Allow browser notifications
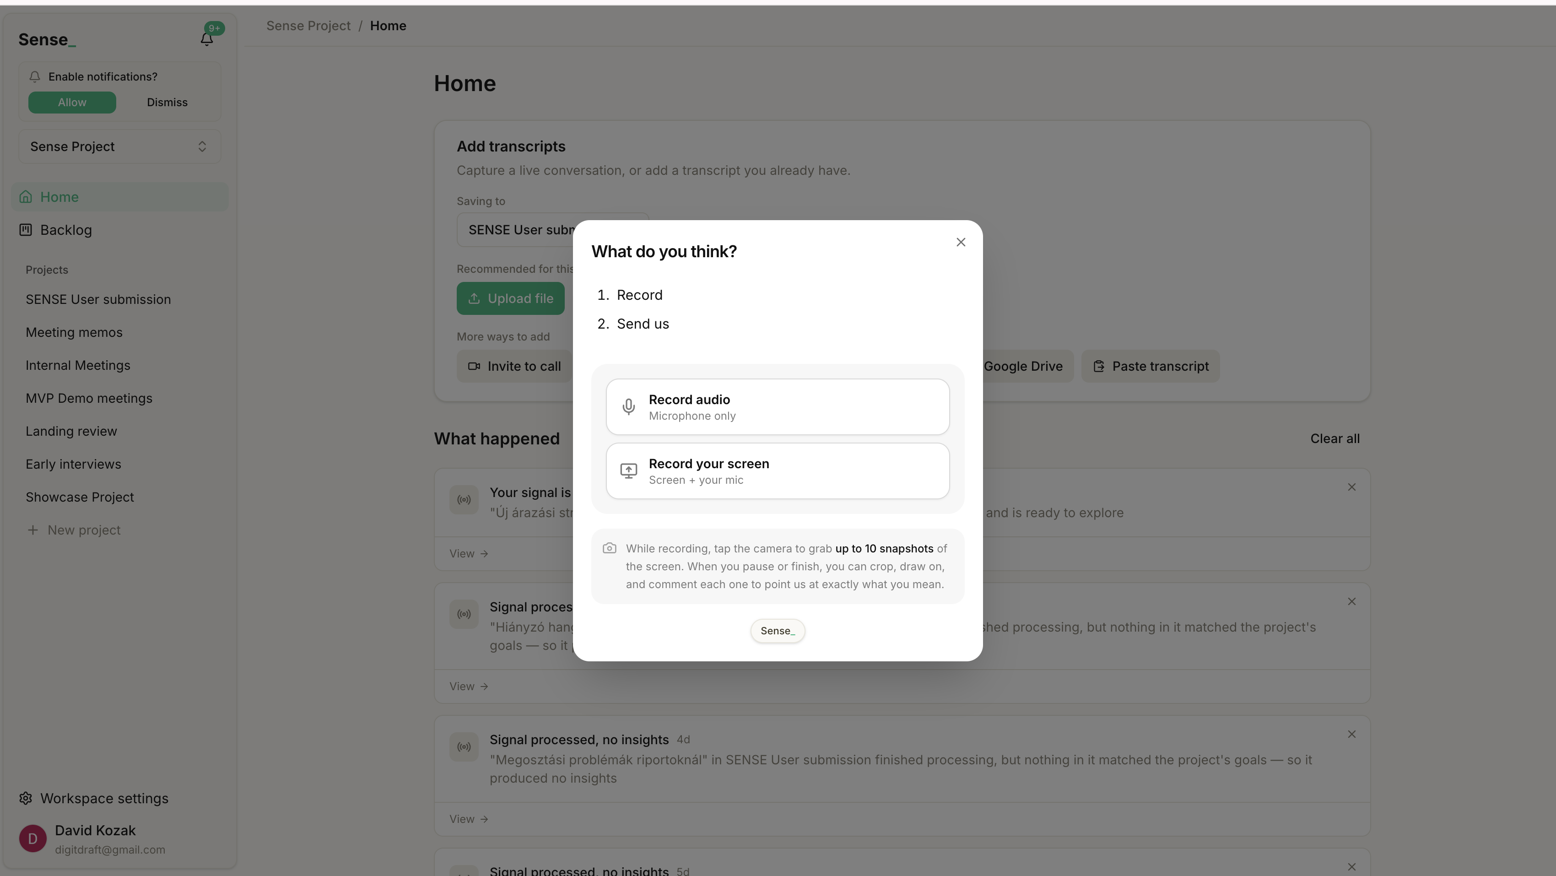This screenshot has width=1556, height=876. click(72, 103)
